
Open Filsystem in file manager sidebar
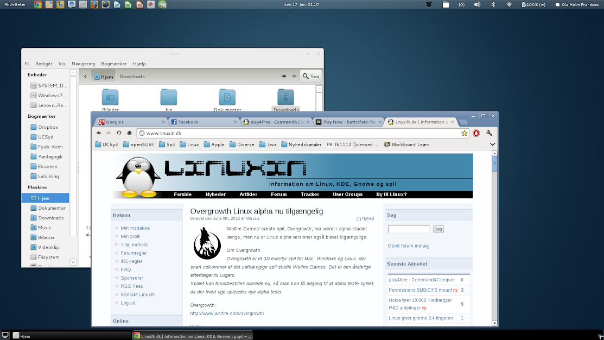click(44, 257)
